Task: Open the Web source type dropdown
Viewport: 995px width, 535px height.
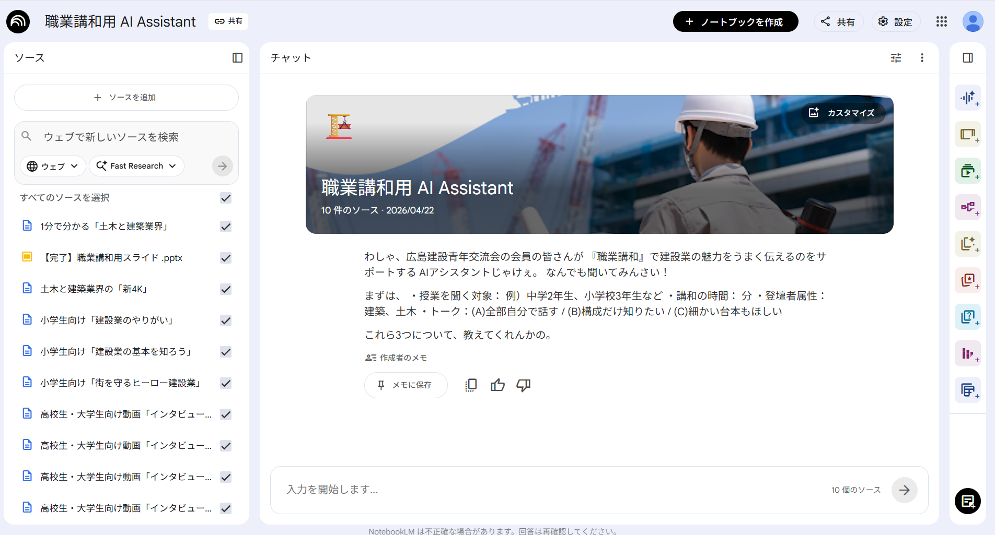Action: (x=53, y=166)
